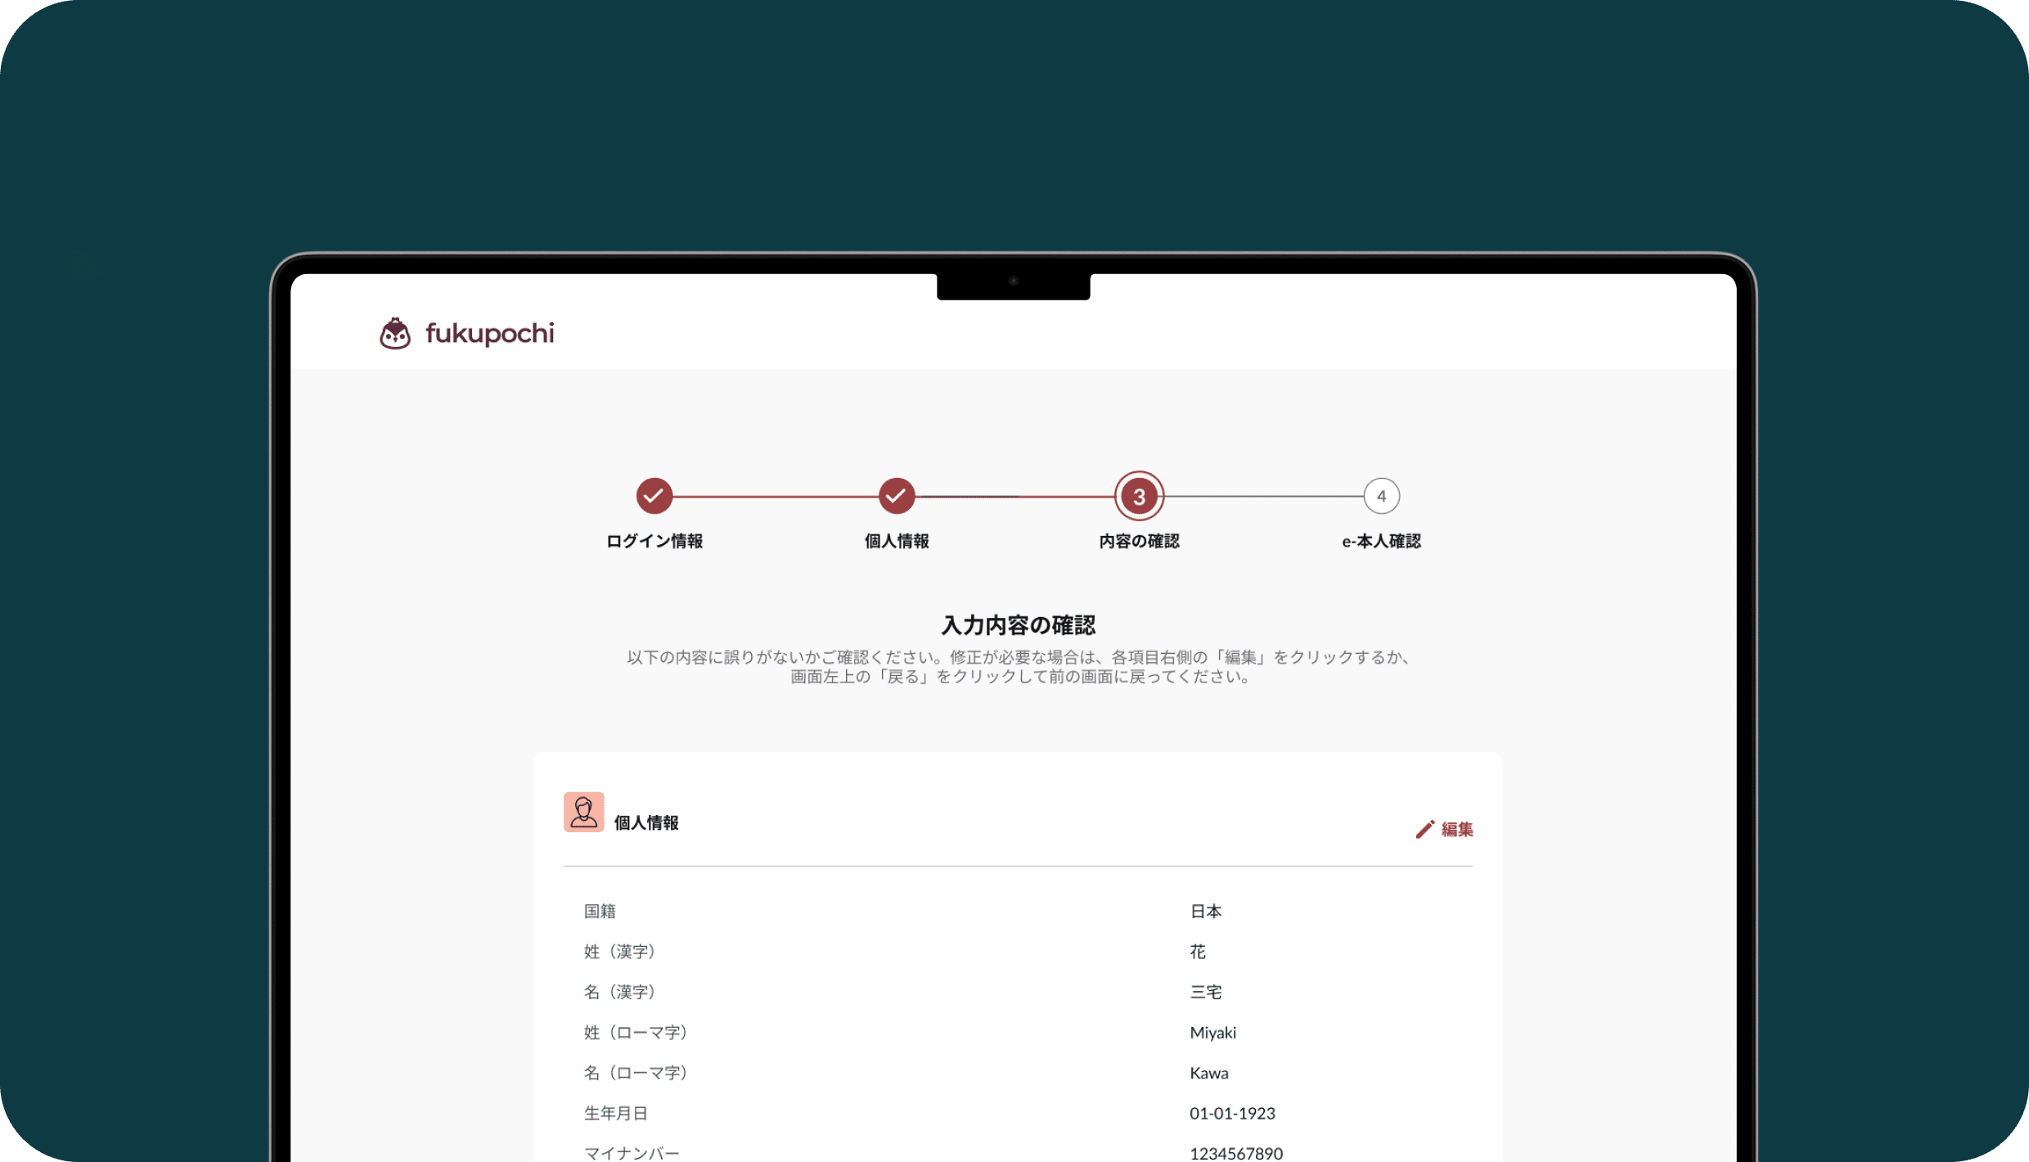Select the e-本人確認 step label
Viewport: 2029px width, 1162px height.
coord(1381,541)
